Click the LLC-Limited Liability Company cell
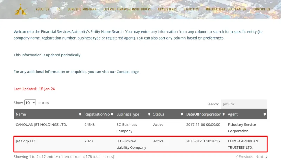This screenshot has height=168, width=281. click(x=131, y=144)
